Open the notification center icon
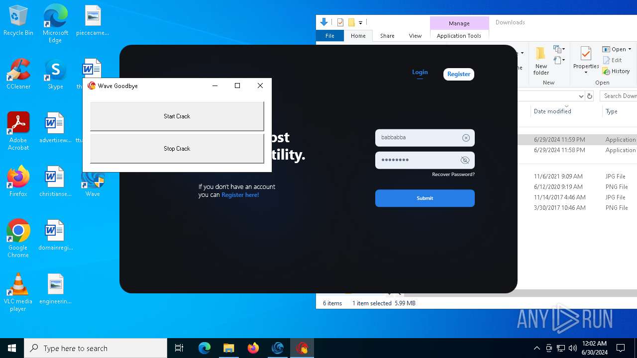This screenshot has width=637, height=358. click(621, 348)
